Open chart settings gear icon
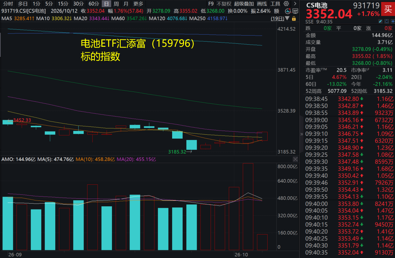 click(286, 4)
